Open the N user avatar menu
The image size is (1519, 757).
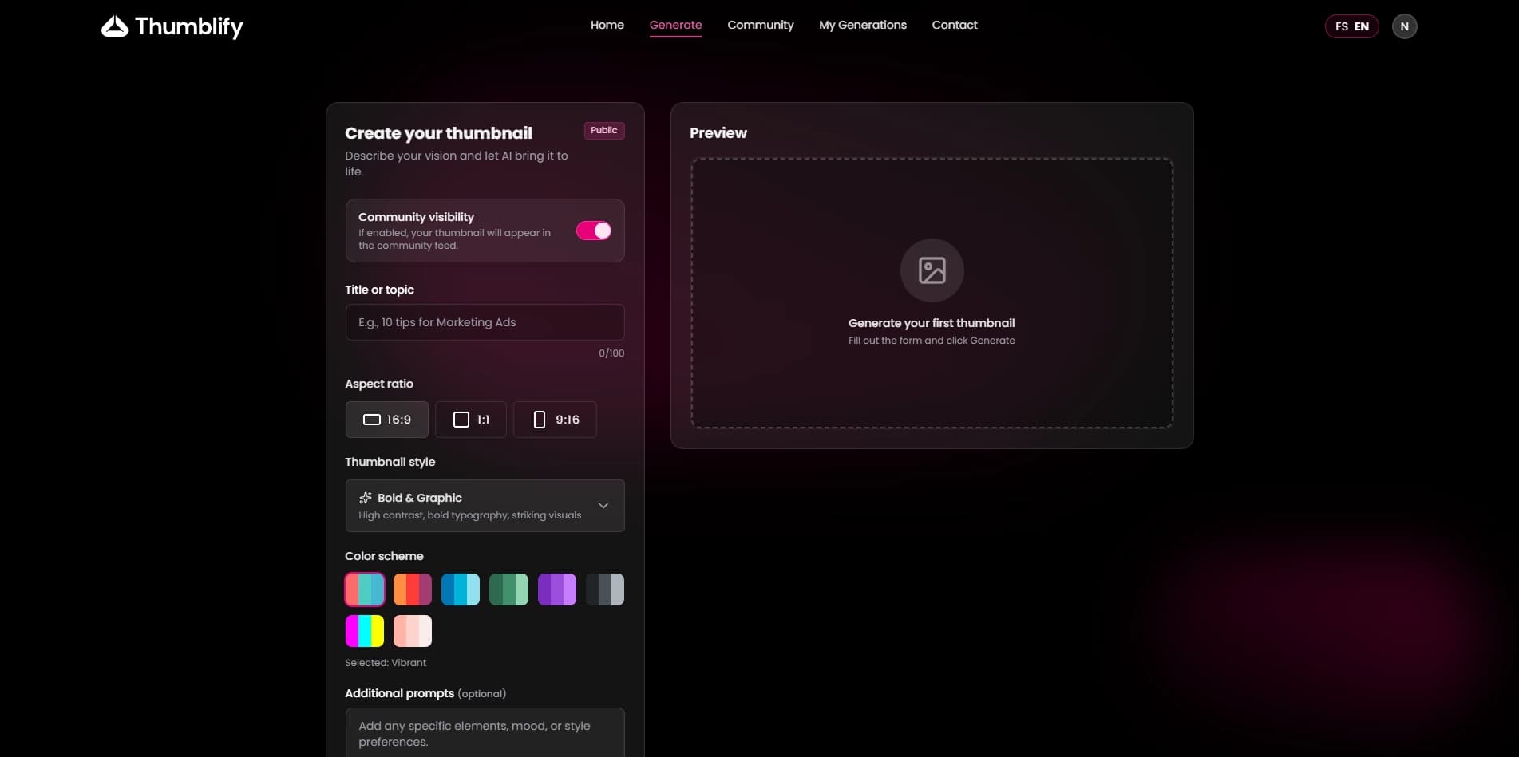click(1404, 26)
